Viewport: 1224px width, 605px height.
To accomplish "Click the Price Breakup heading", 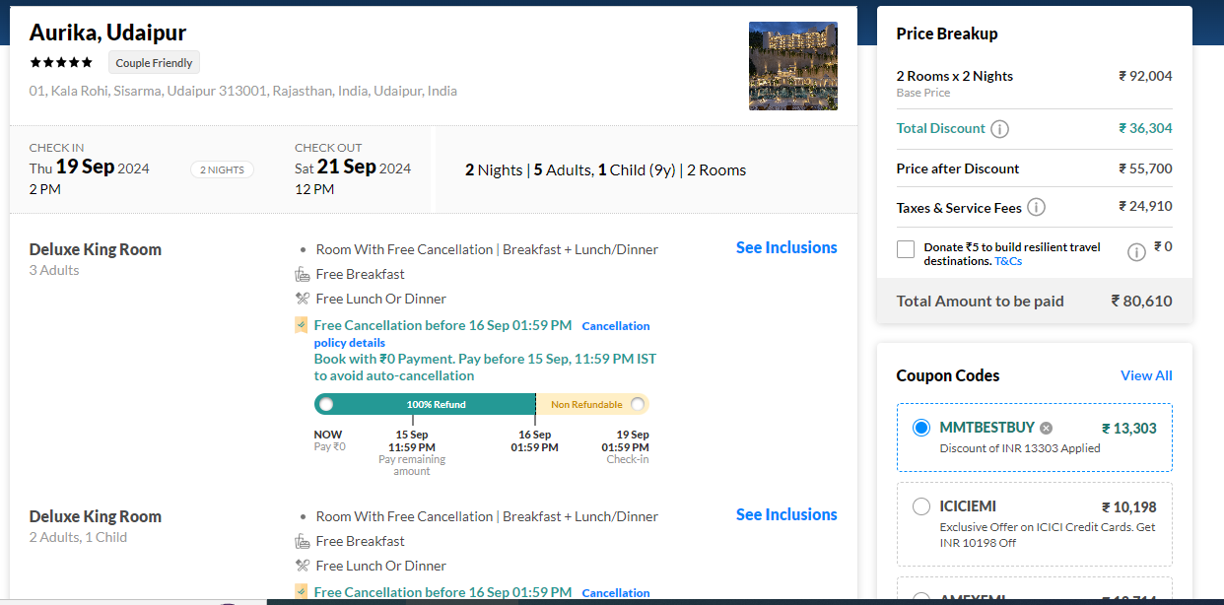I will pyautogui.click(x=947, y=34).
